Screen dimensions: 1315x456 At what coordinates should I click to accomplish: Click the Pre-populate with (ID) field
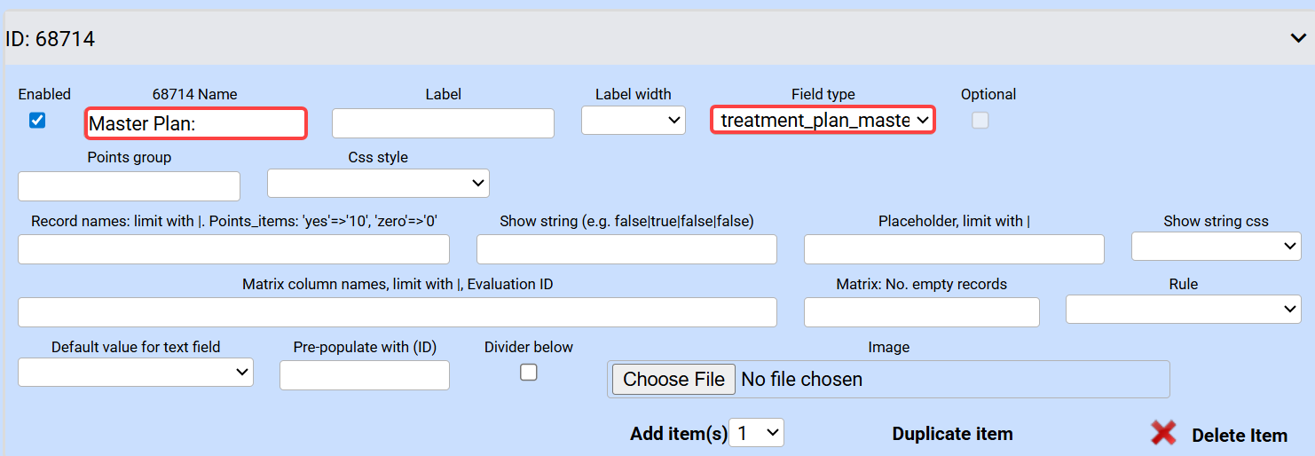[x=364, y=375]
